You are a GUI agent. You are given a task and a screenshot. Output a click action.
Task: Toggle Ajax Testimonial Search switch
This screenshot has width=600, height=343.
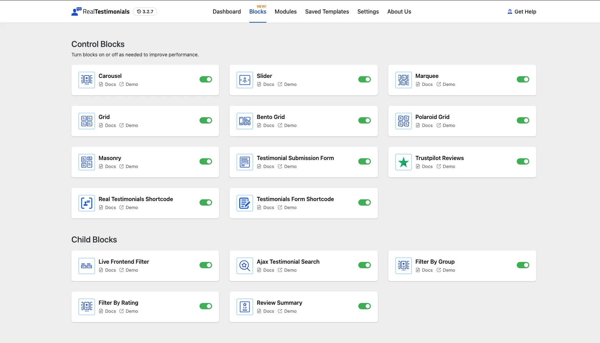coord(365,265)
